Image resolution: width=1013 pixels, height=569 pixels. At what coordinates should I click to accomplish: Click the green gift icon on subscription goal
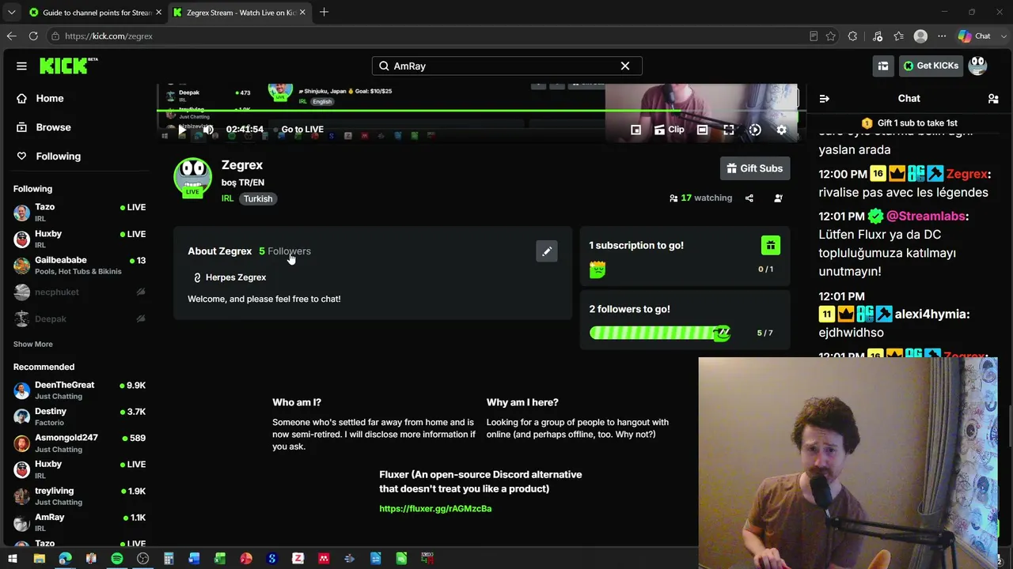[x=771, y=245]
